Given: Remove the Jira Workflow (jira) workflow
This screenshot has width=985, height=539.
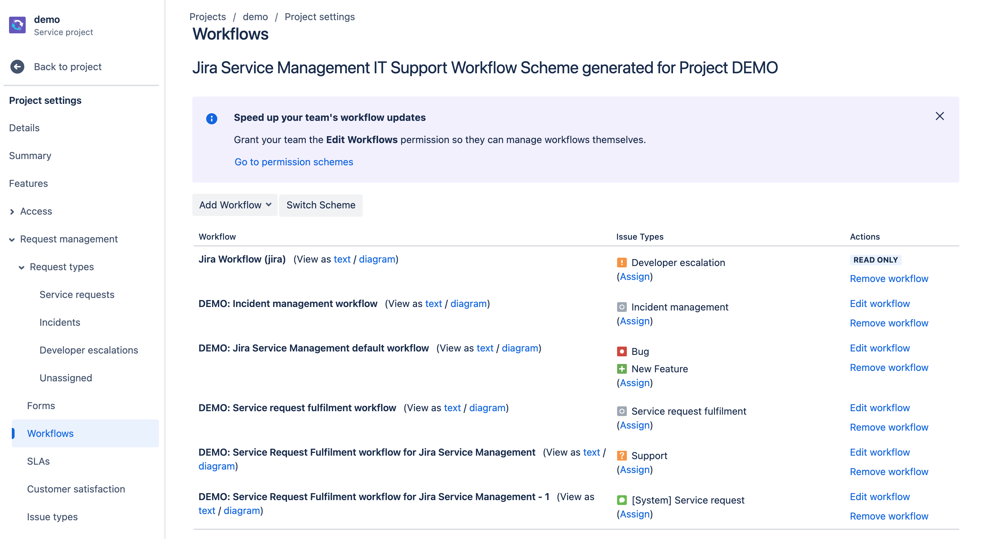Looking at the screenshot, I should pos(889,279).
